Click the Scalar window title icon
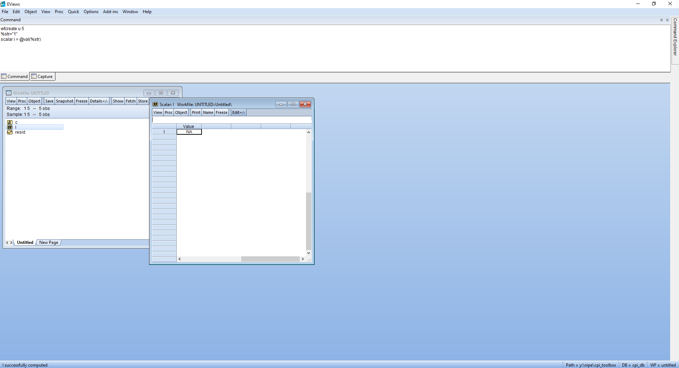This screenshot has width=679, height=368. click(x=155, y=104)
